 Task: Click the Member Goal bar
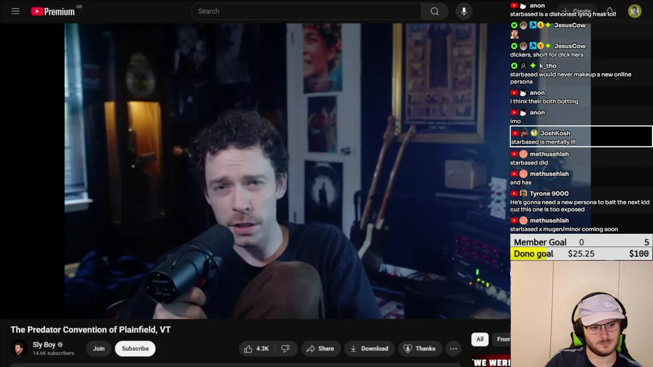pyautogui.click(x=582, y=242)
